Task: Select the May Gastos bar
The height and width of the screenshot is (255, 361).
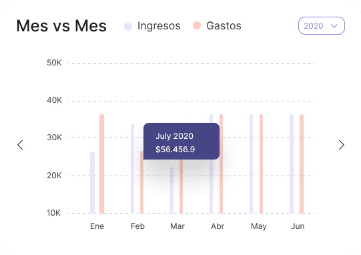Action: click(x=261, y=164)
